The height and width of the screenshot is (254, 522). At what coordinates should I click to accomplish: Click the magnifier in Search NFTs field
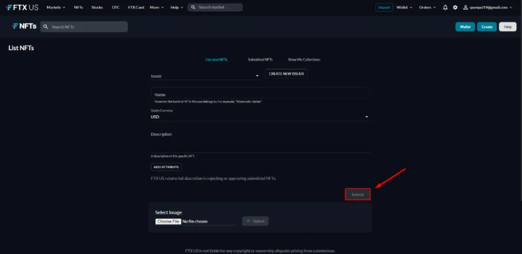pos(46,27)
